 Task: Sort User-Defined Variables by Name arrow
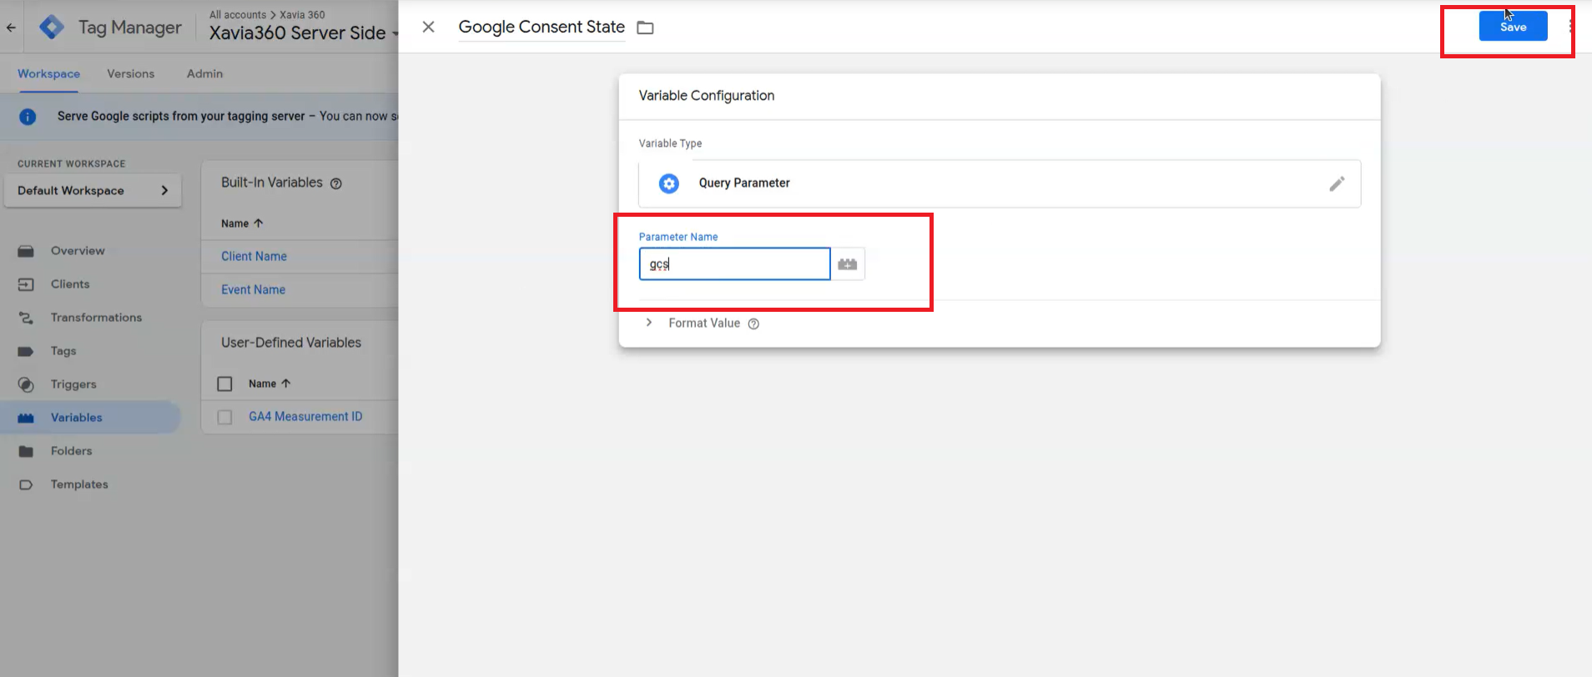point(286,384)
